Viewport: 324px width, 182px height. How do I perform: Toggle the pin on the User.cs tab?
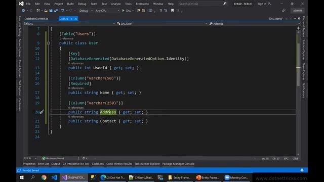71,19
